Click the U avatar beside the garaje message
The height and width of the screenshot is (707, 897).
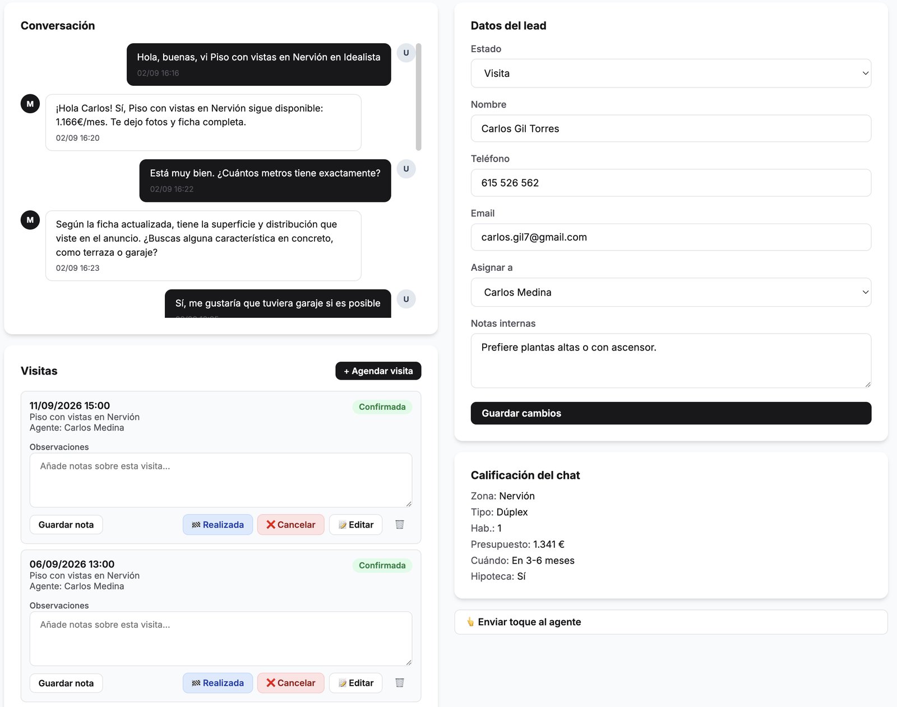pyautogui.click(x=406, y=299)
